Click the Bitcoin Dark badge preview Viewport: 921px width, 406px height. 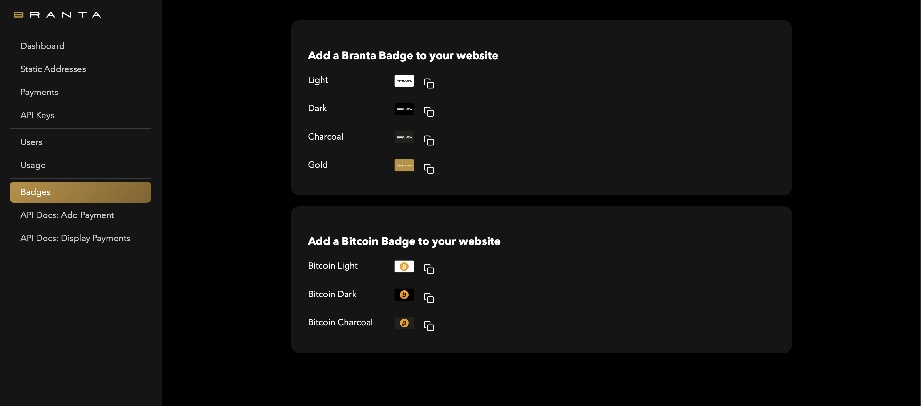click(x=404, y=295)
